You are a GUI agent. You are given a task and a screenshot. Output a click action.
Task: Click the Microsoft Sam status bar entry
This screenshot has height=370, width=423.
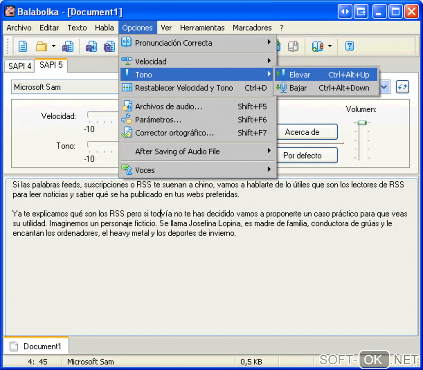coord(90,361)
